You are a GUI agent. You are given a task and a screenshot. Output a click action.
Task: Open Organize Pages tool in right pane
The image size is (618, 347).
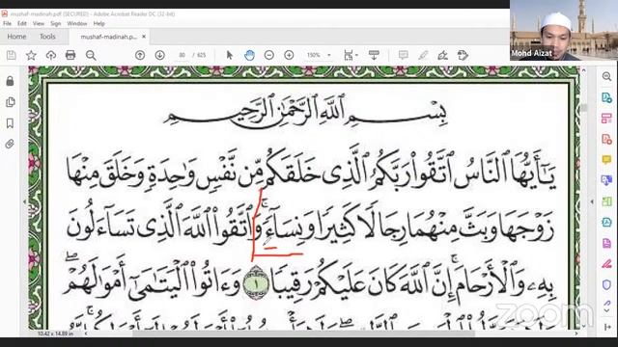pos(607,201)
